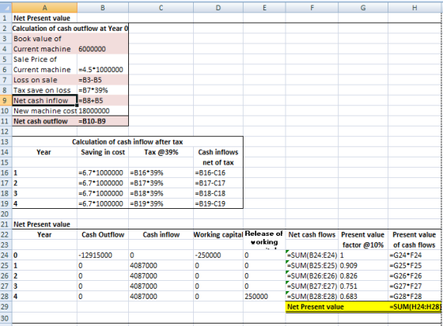This screenshot has height=326, width=443.
Task: Select column A header
Action: click(x=44, y=8)
